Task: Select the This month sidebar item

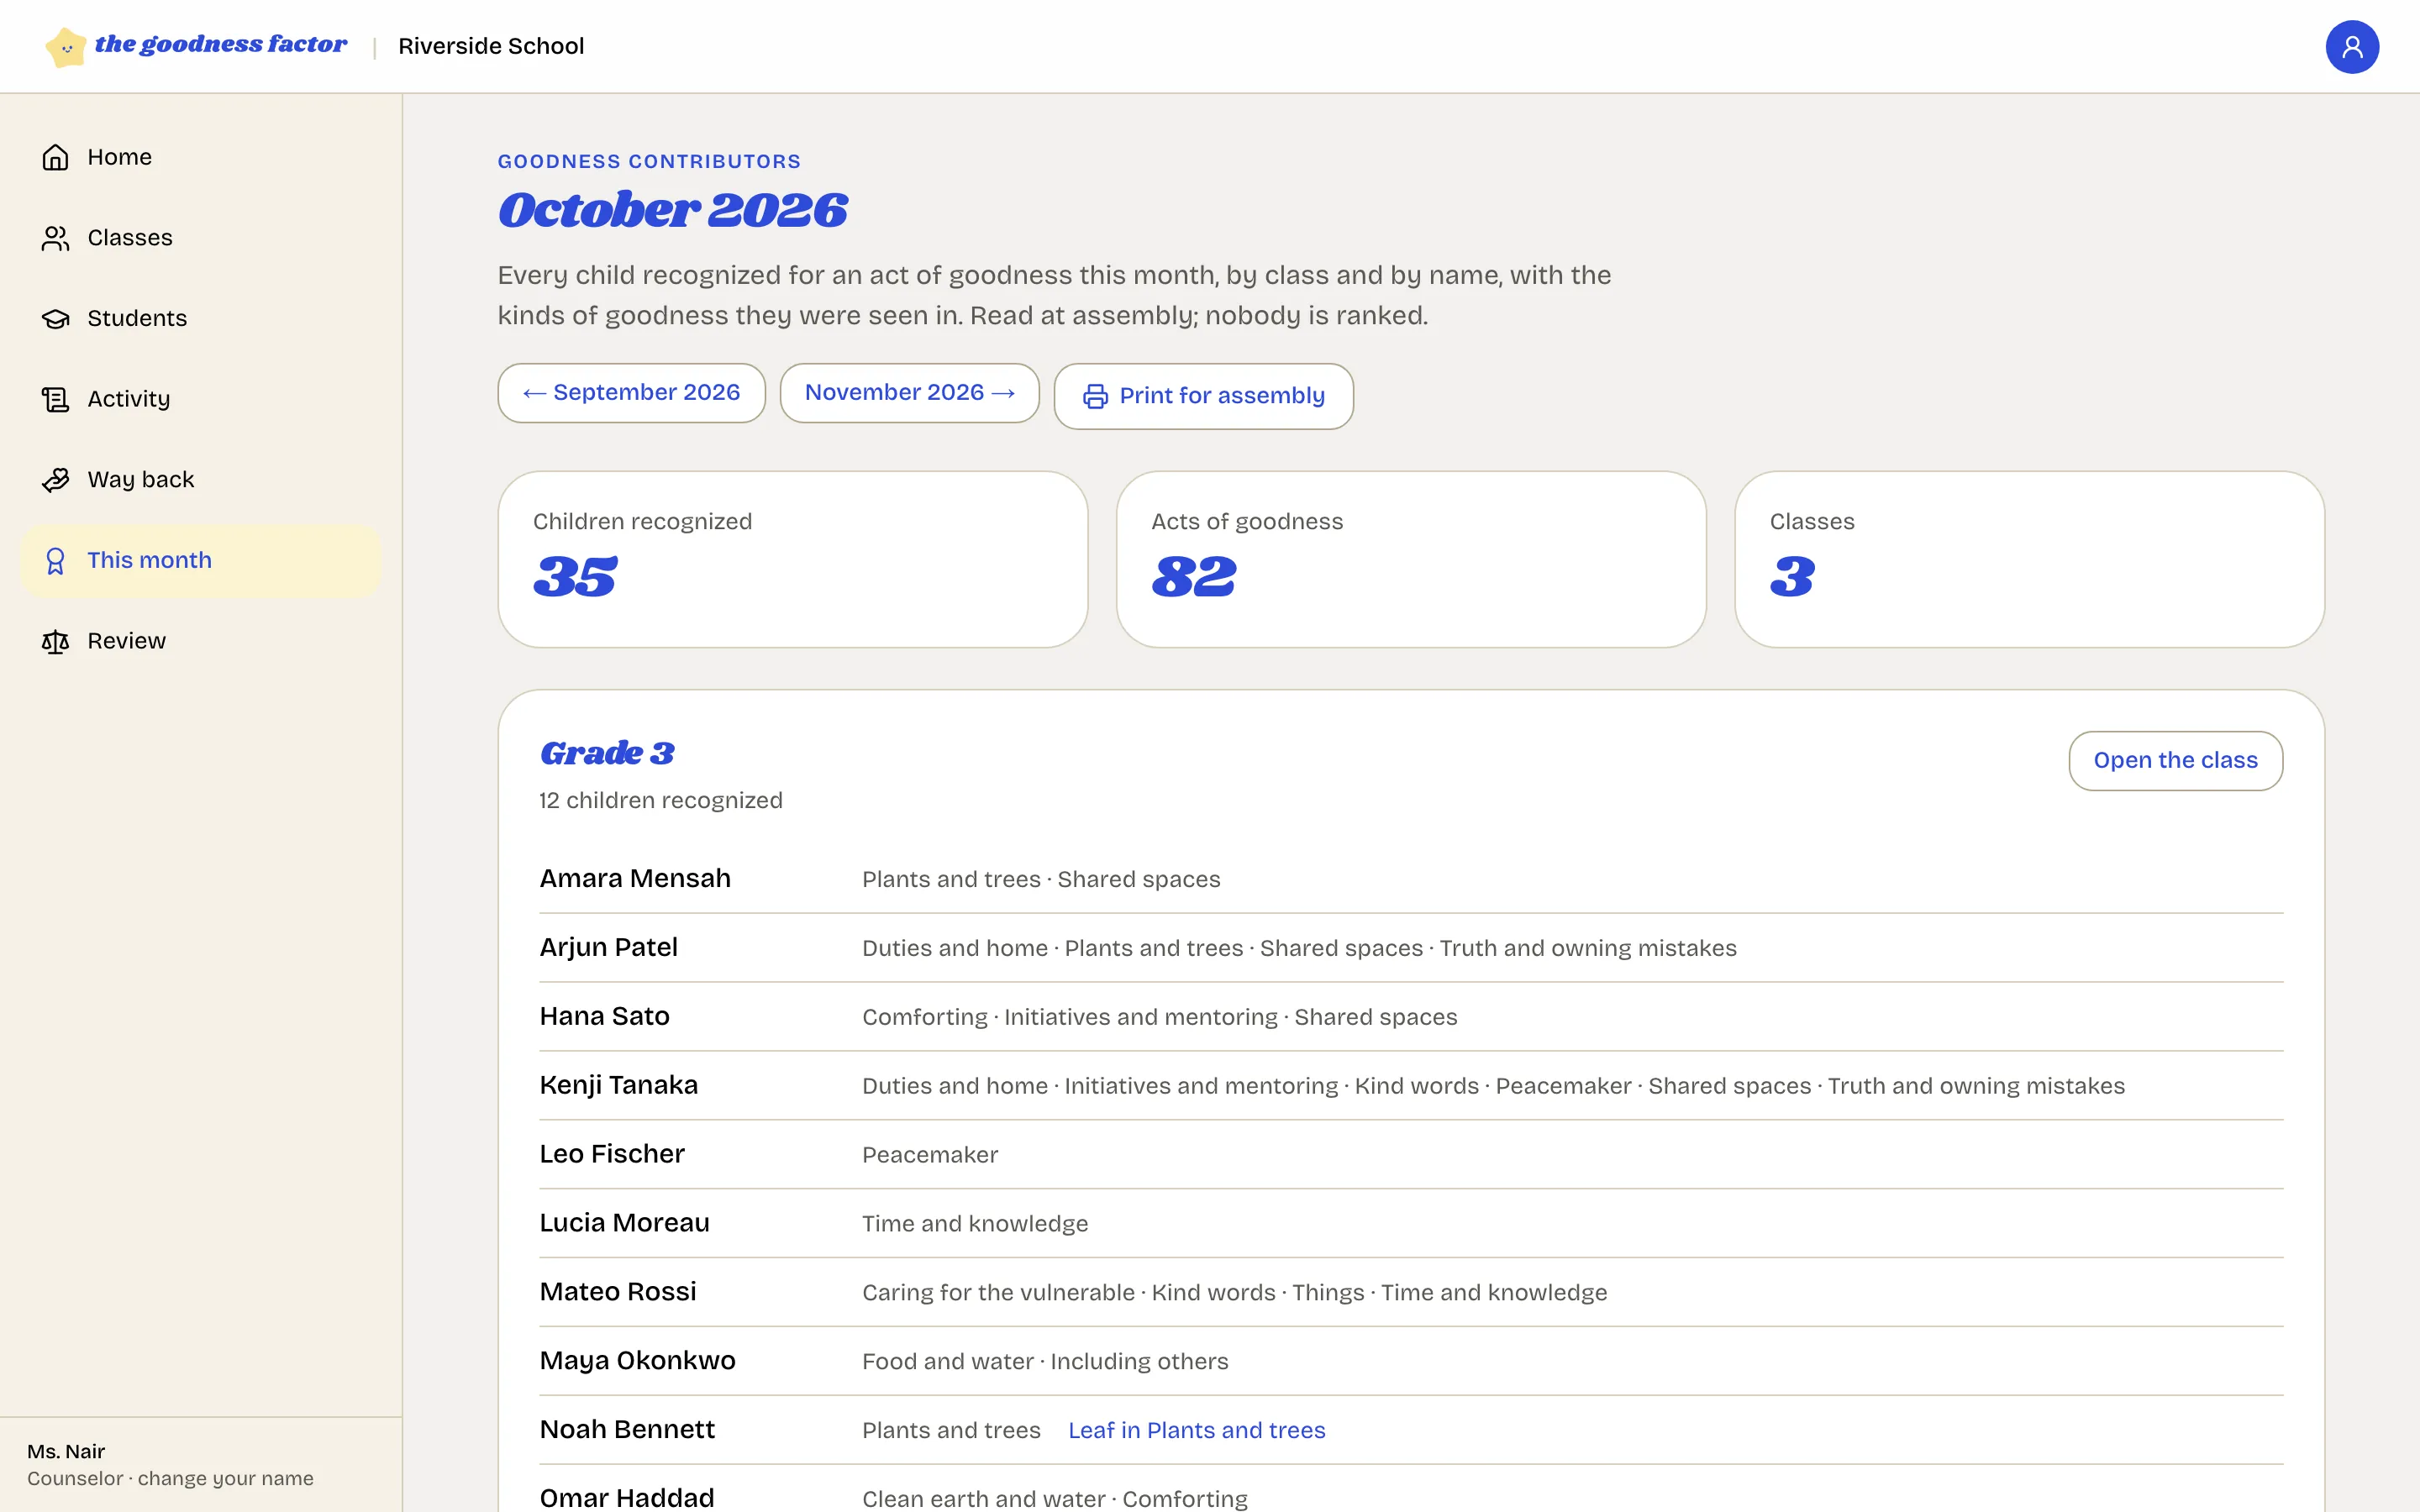Action: [201, 561]
